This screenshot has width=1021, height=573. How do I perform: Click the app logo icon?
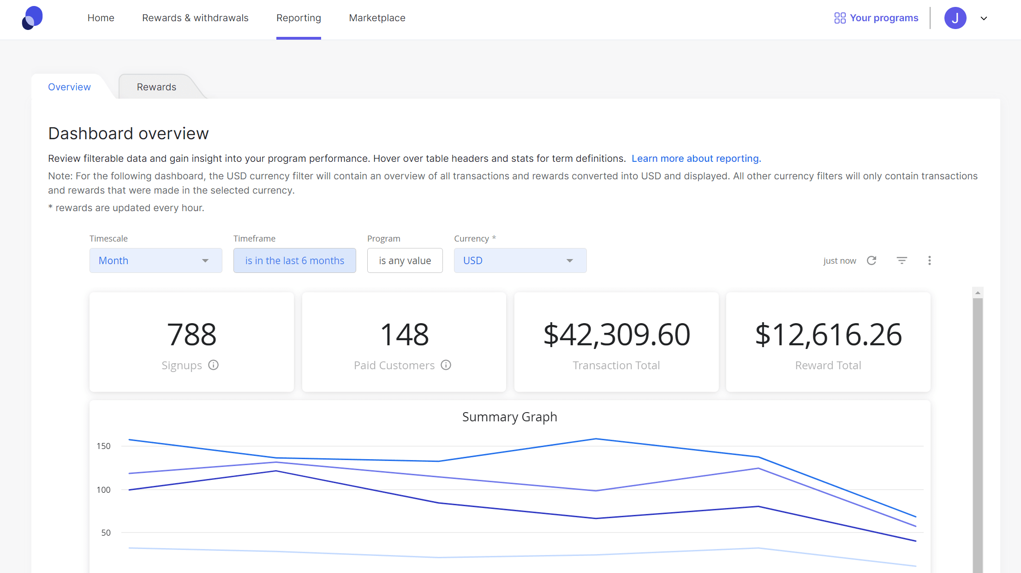32,18
